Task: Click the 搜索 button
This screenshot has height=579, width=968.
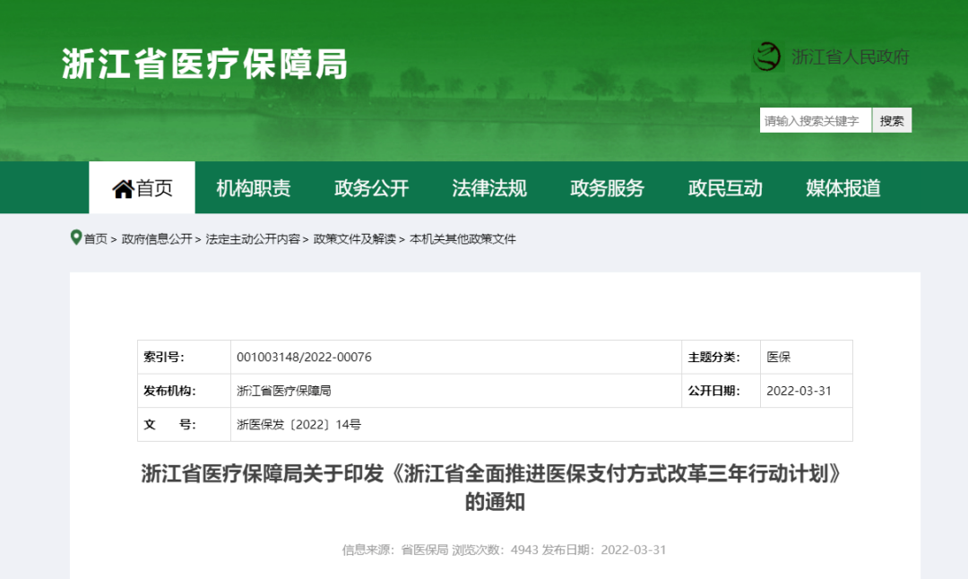Action: click(x=892, y=120)
